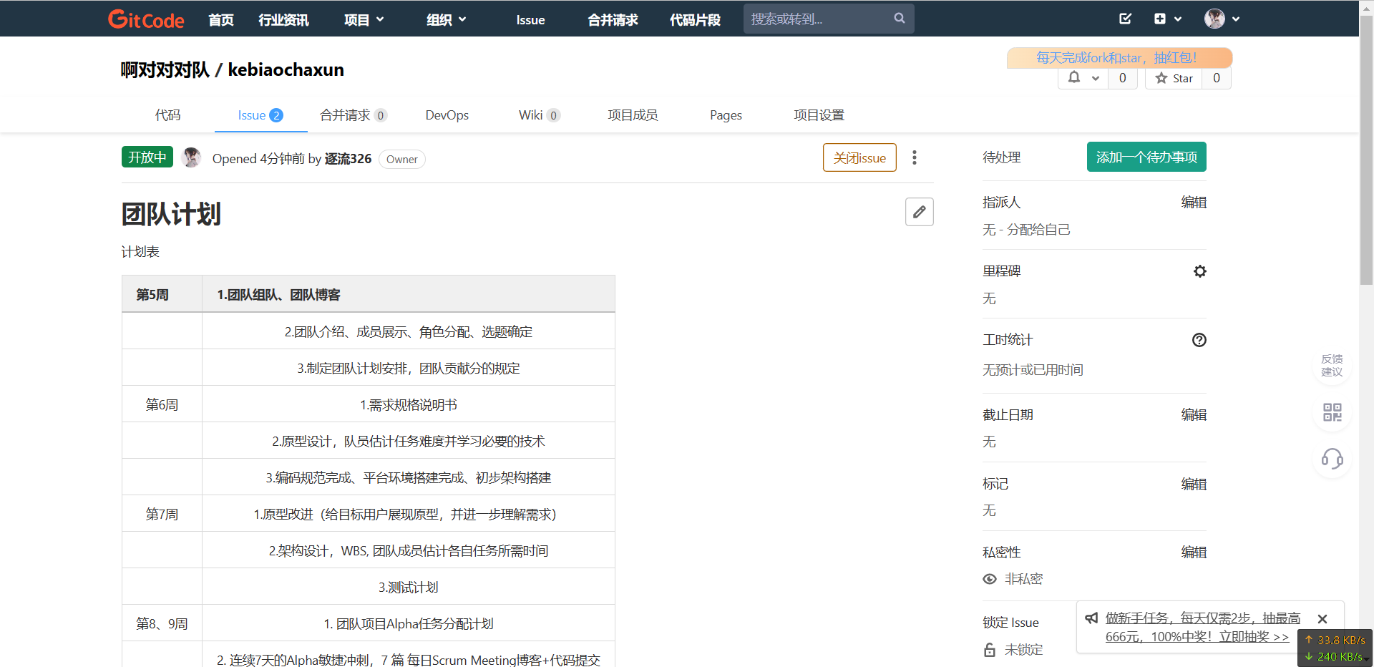Click the star count 0
Viewport: 1374px width, 667px height.
tap(1216, 78)
